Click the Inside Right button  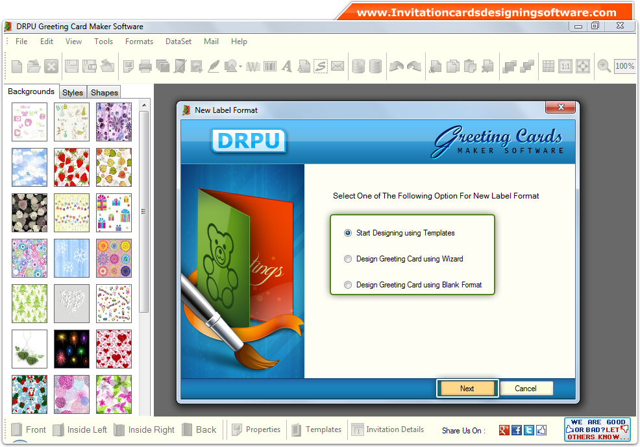click(x=144, y=429)
